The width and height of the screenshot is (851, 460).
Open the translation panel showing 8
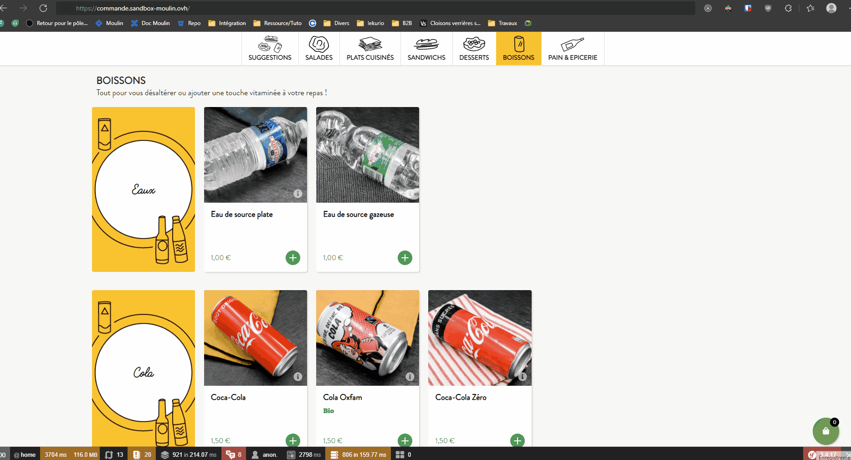tap(234, 455)
